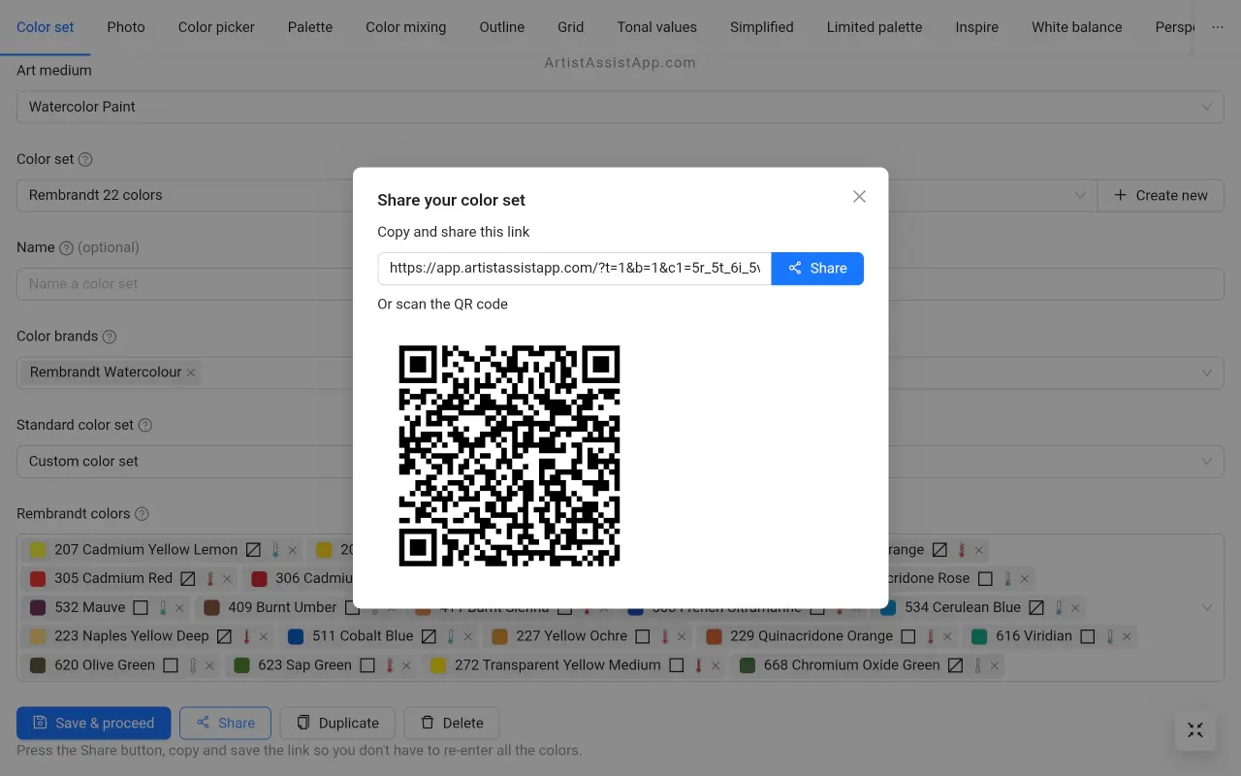Open the Tonal values tab
Screen dimensions: 1241x776
(656, 27)
